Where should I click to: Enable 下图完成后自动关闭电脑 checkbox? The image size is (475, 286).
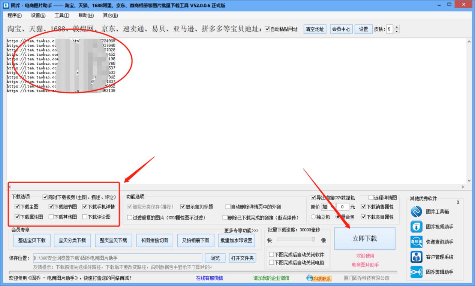[x=271, y=262]
